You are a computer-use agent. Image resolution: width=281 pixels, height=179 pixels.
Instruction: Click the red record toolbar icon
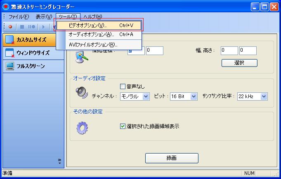click(x=10, y=27)
